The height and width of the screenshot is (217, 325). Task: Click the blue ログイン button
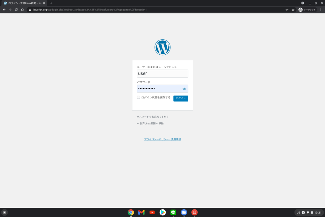pos(181,98)
